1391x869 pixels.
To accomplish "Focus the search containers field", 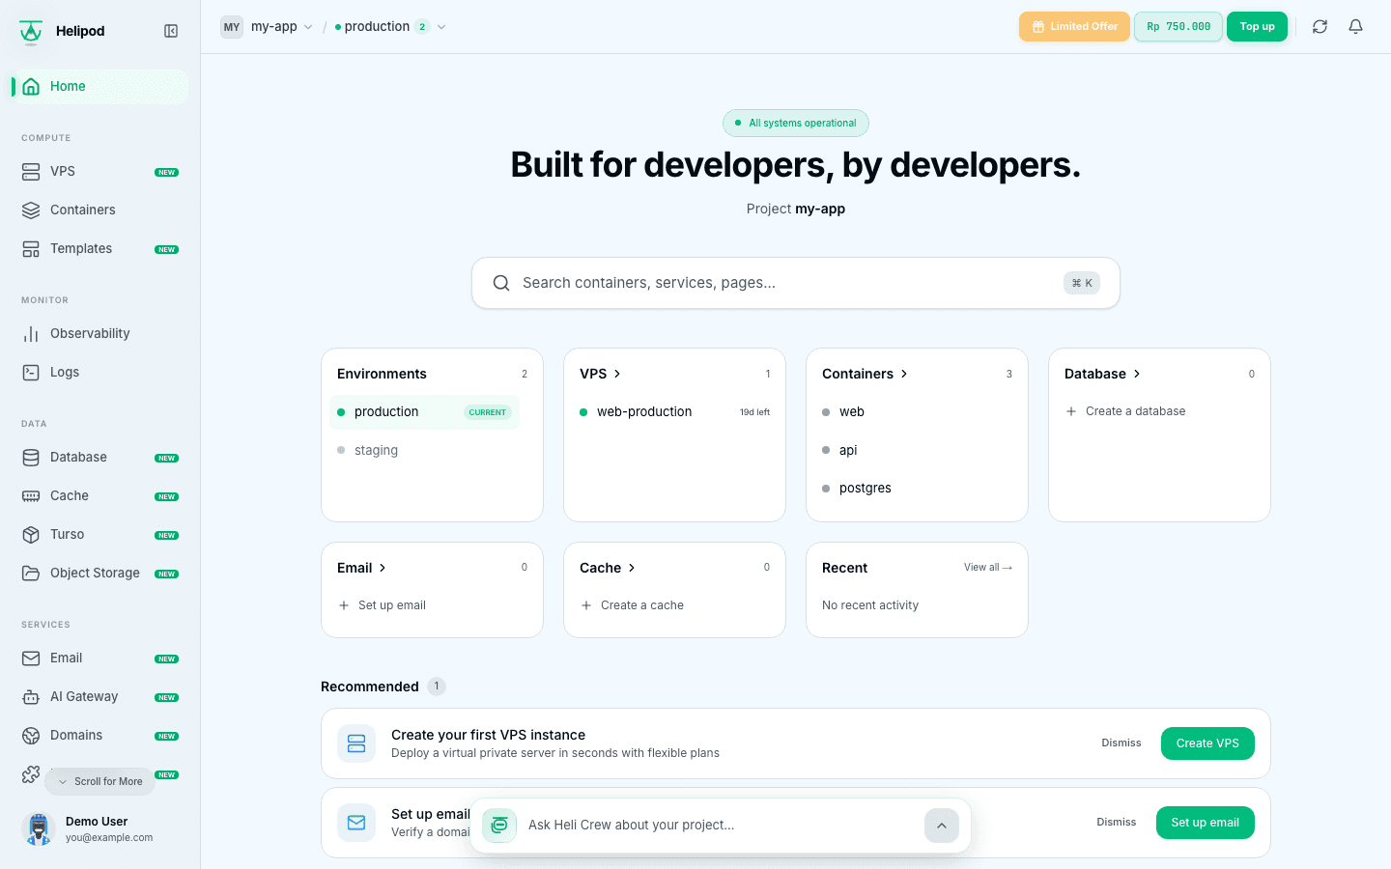I will (796, 283).
